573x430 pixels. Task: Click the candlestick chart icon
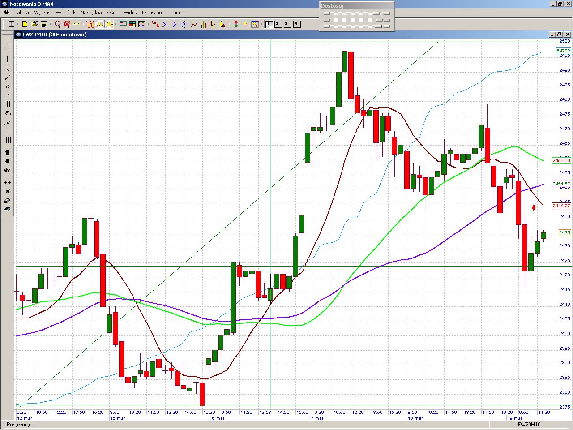pos(222,24)
